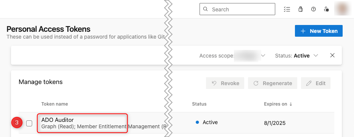Viewport: 354px width, 137px height.
Task: Click the magnifier icon in Search box
Action: (x=205, y=9)
